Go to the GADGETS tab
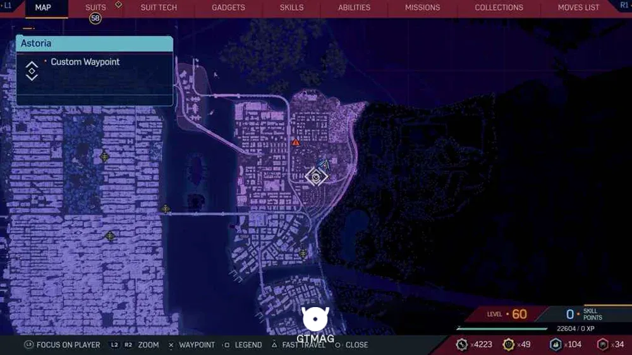The image size is (632, 355). pyautogui.click(x=228, y=8)
